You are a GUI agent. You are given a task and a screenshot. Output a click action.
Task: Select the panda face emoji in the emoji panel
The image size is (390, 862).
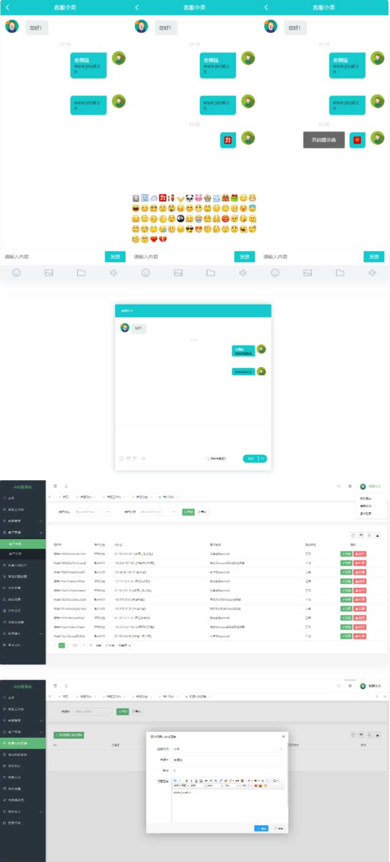(x=190, y=198)
